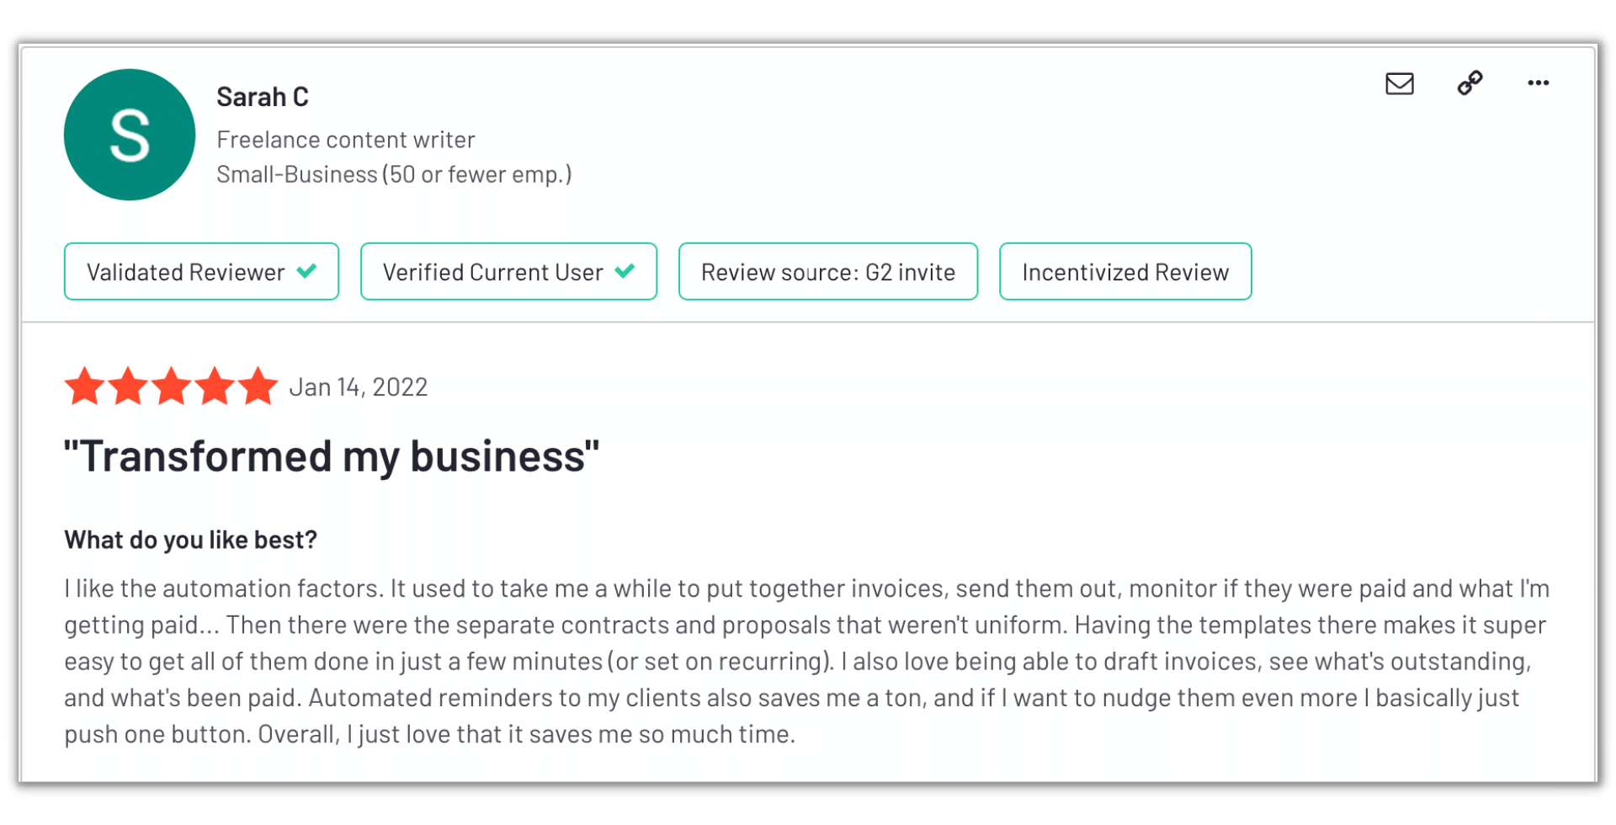Click the Jan 14, 2022 date
This screenshot has height=825, width=1616.
pyautogui.click(x=359, y=386)
